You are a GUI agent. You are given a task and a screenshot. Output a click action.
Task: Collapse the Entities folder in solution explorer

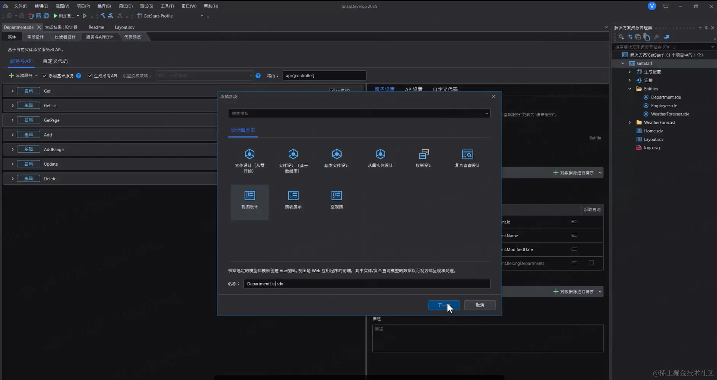[x=630, y=89]
